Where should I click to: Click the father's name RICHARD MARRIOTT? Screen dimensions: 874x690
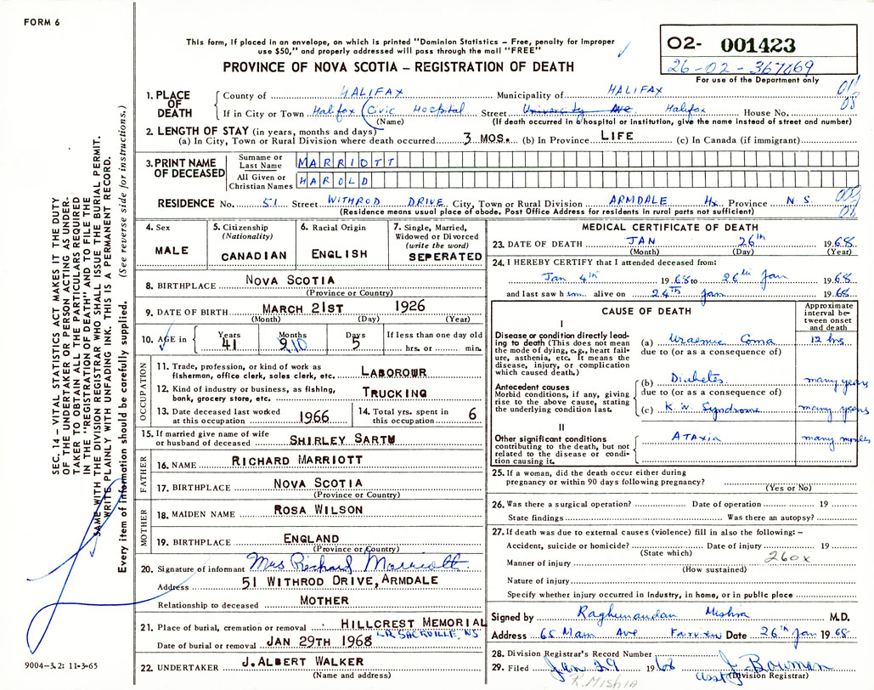tap(298, 460)
